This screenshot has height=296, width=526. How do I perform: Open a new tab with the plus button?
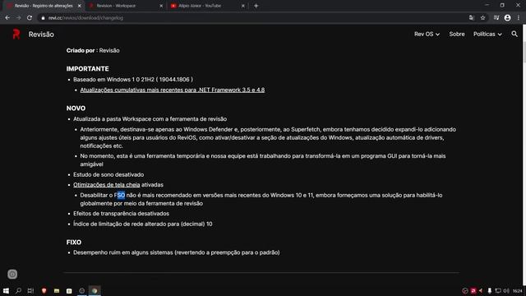pyautogui.click(x=256, y=6)
